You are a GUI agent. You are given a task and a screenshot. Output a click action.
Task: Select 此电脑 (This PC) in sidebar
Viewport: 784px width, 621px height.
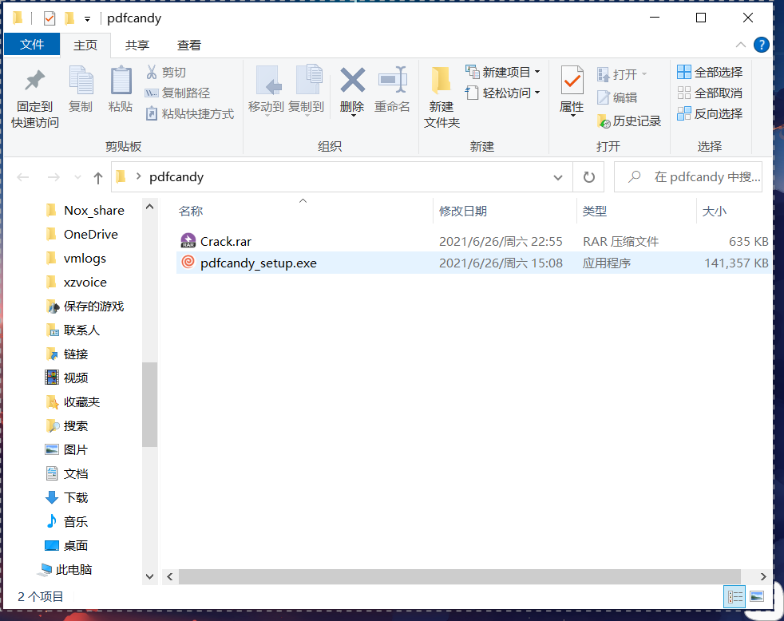pyautogui.click(x=66, y=569)
